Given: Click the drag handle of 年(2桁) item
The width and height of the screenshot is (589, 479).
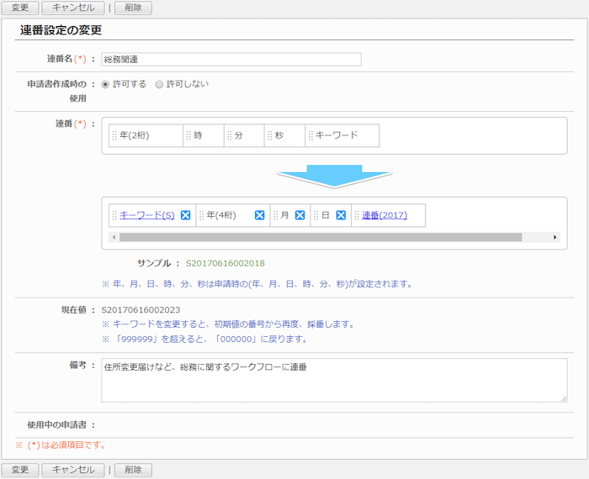Looking at the screenshot, I should click(x=114, y=135).
